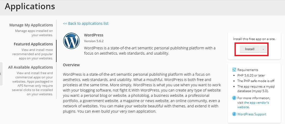Select Manage My Applications in sidebar
The height and width of the screenshot is (124, 285).
pos(31,25)
